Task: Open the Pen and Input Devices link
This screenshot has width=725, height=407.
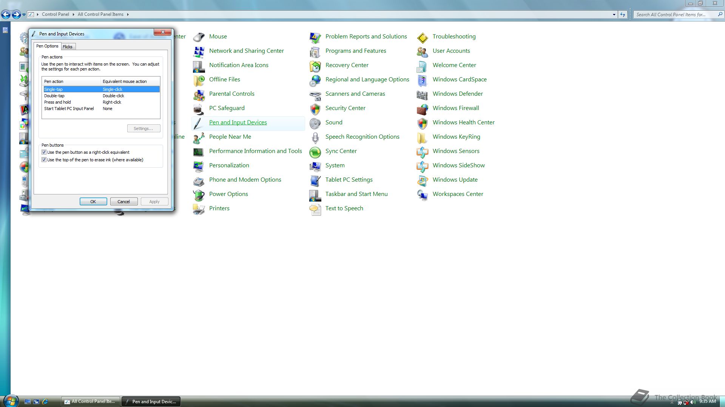Action: click(238, 122)
